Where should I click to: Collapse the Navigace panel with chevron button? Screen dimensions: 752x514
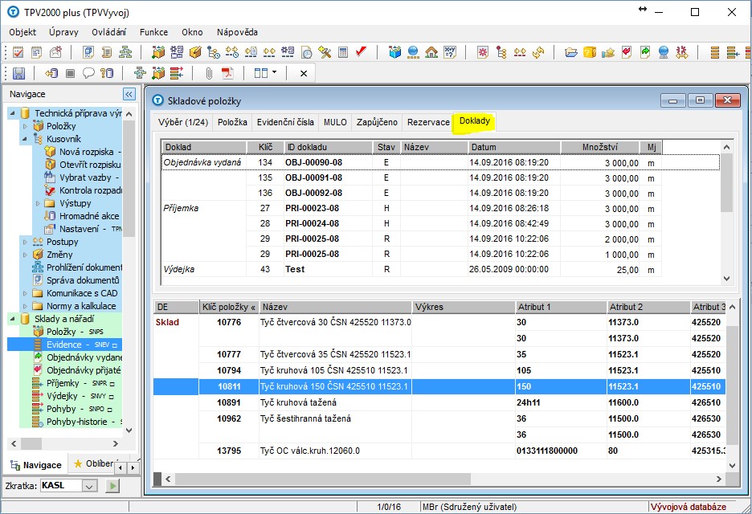tap(129, 94)
